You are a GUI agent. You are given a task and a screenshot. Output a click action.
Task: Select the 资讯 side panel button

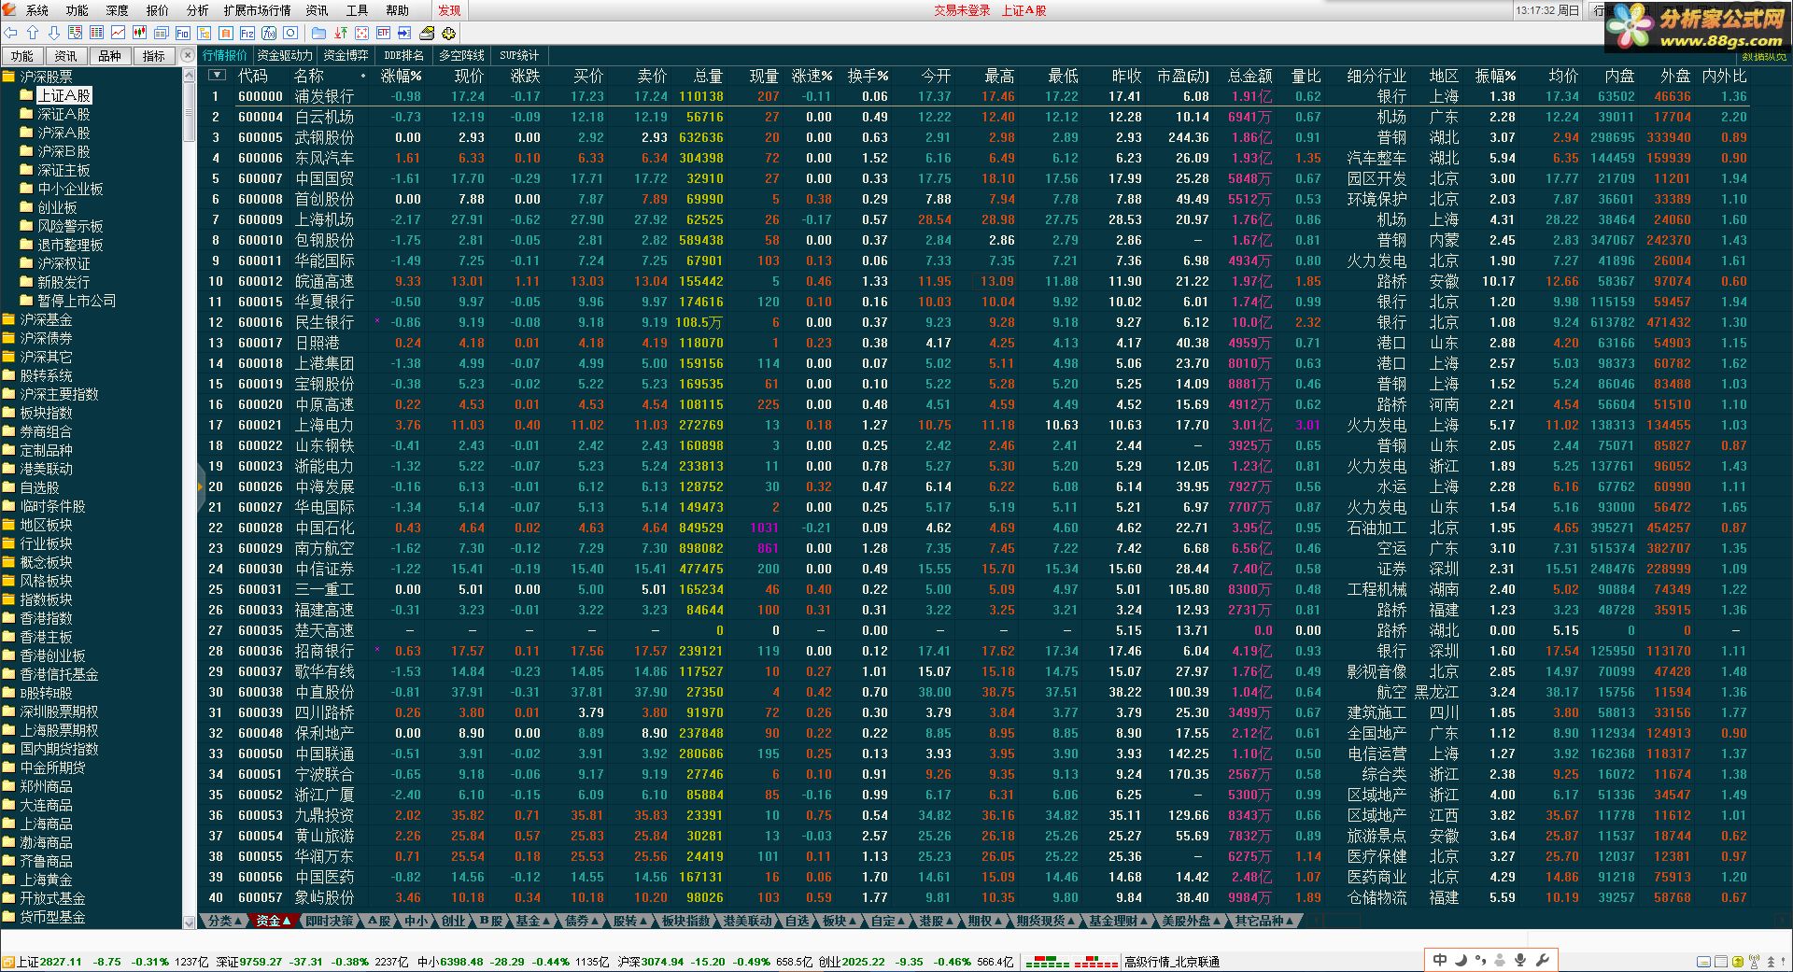66,56
